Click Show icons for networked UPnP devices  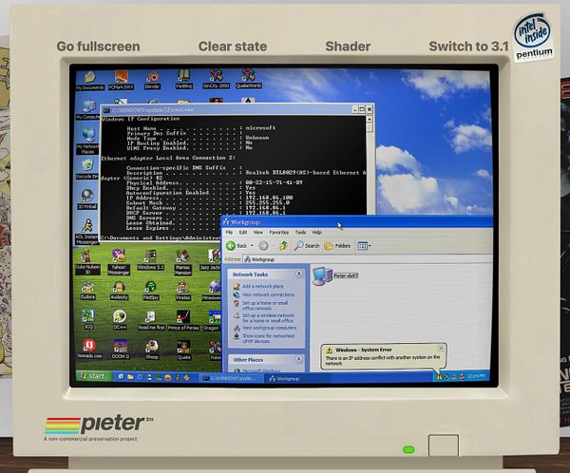pos(268,338)
